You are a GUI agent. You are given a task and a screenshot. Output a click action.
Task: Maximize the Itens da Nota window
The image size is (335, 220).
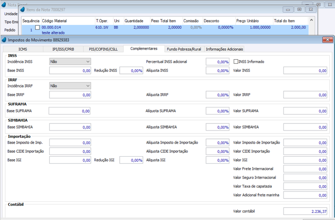(x=299, y=9)
